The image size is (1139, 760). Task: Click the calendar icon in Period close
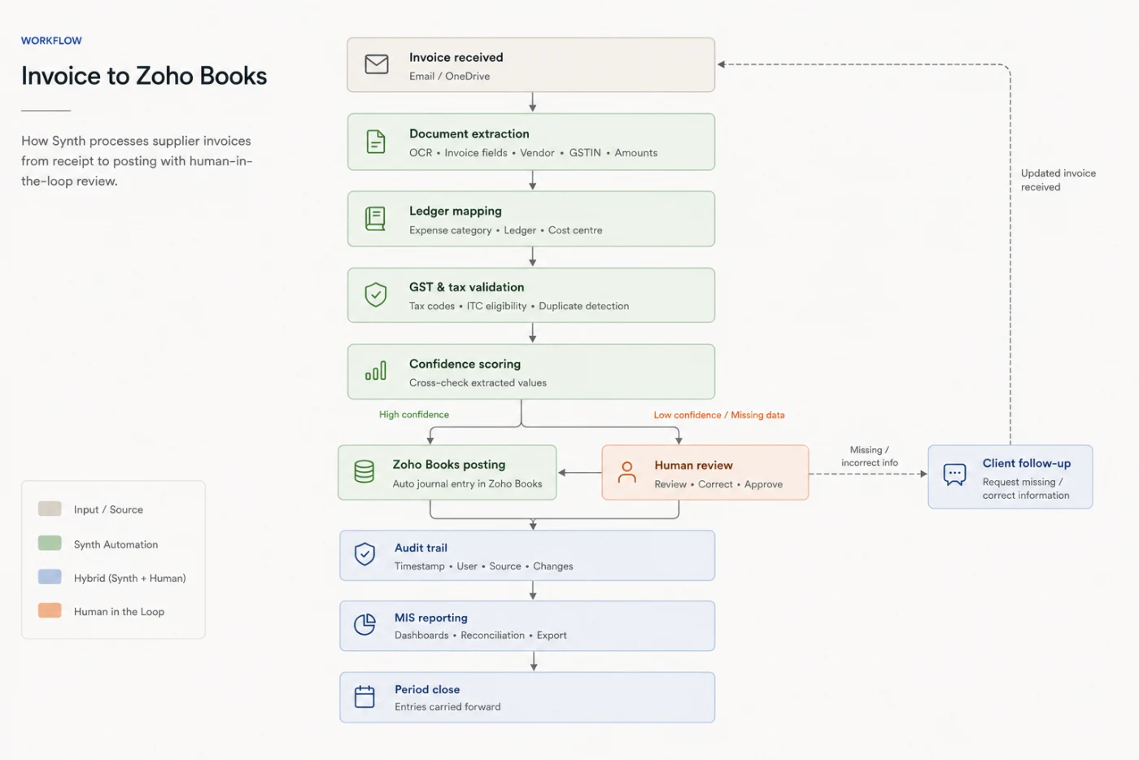[364, 697]
